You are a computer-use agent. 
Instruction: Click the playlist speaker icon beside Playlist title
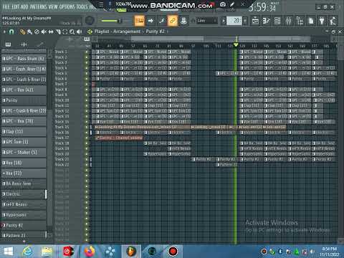click(90, 32)
